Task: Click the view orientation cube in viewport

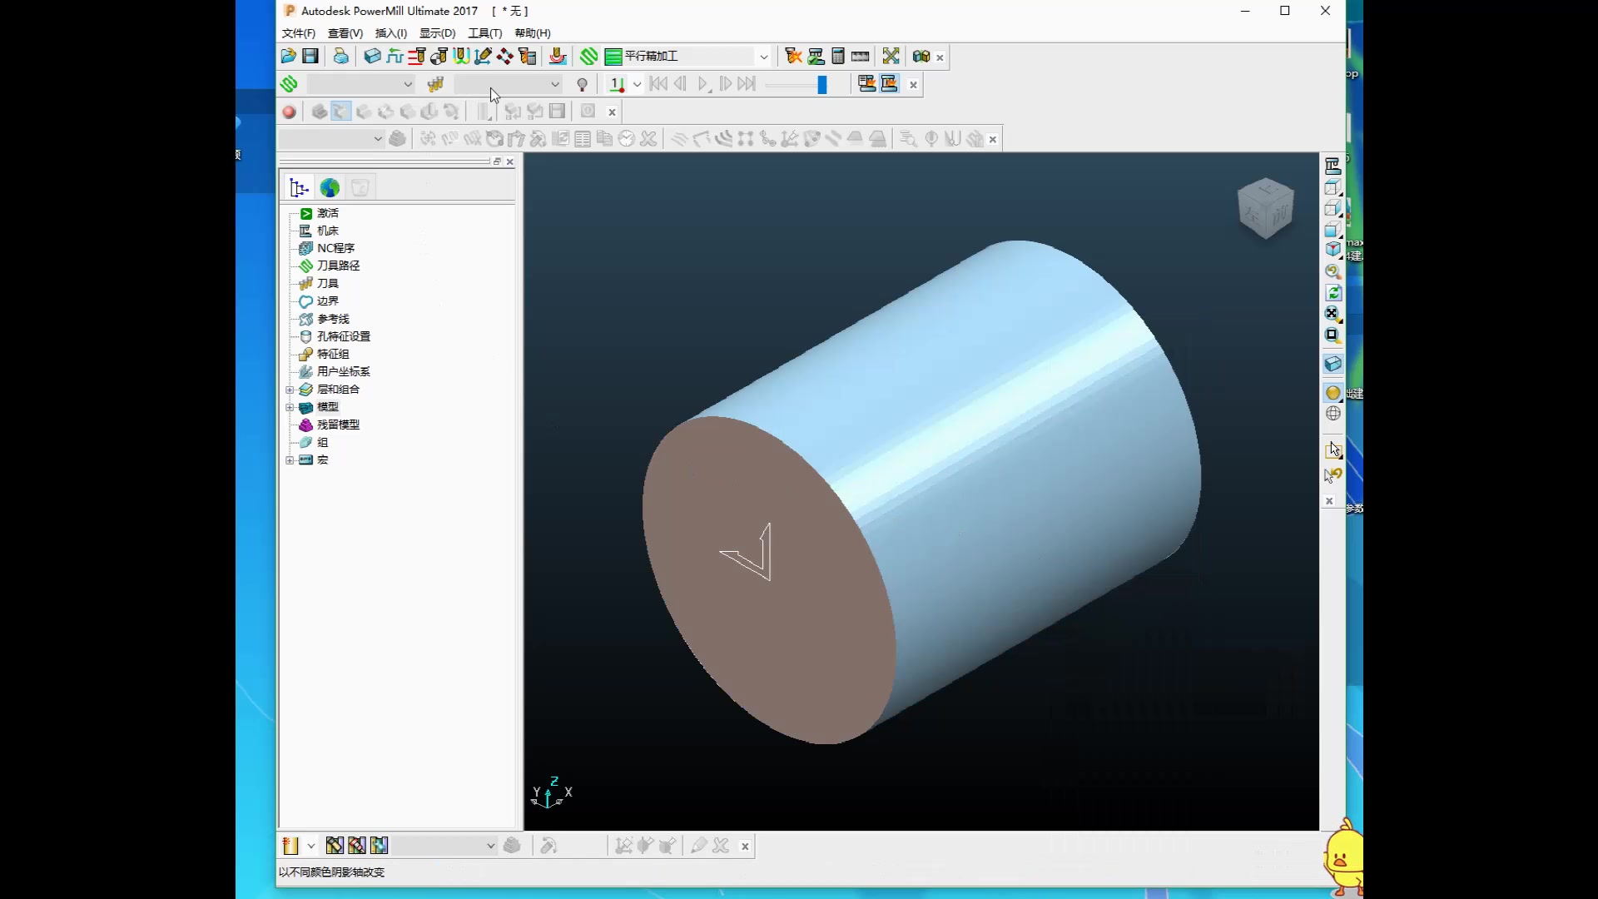Action: [1266, 208]
